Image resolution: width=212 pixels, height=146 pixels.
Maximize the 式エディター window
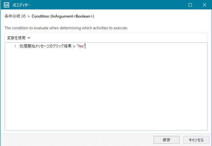click(x=190, y=5)
